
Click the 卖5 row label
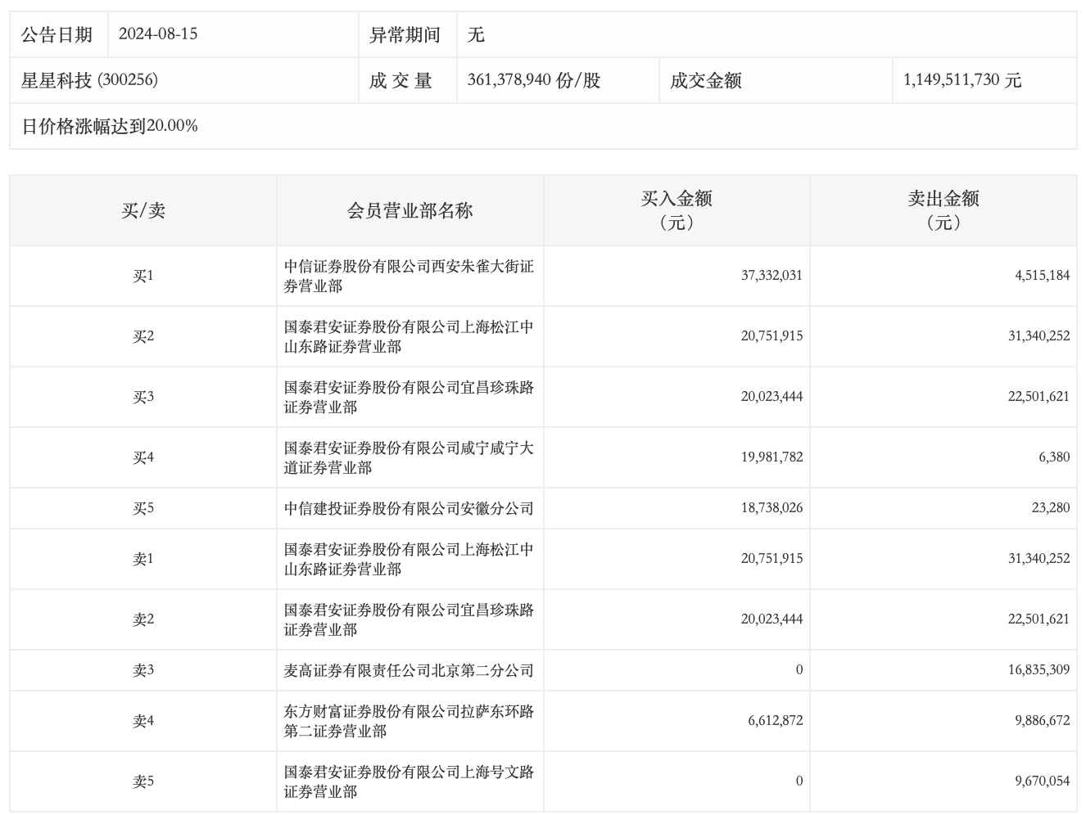143,781
